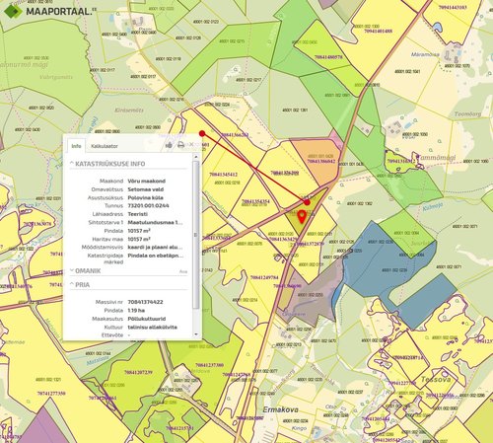Screen dimensions: 493x443
Task: Click the panel scrollbar up arrow
Action: 196,157
